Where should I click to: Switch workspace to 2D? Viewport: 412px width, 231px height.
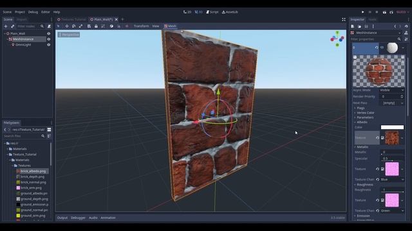[187, 12]
